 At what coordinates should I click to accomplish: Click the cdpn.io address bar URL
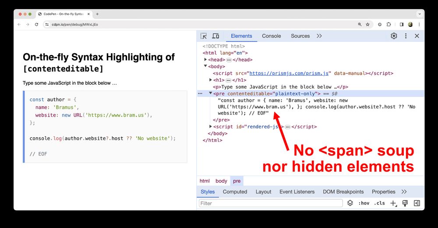pos(74,24)
